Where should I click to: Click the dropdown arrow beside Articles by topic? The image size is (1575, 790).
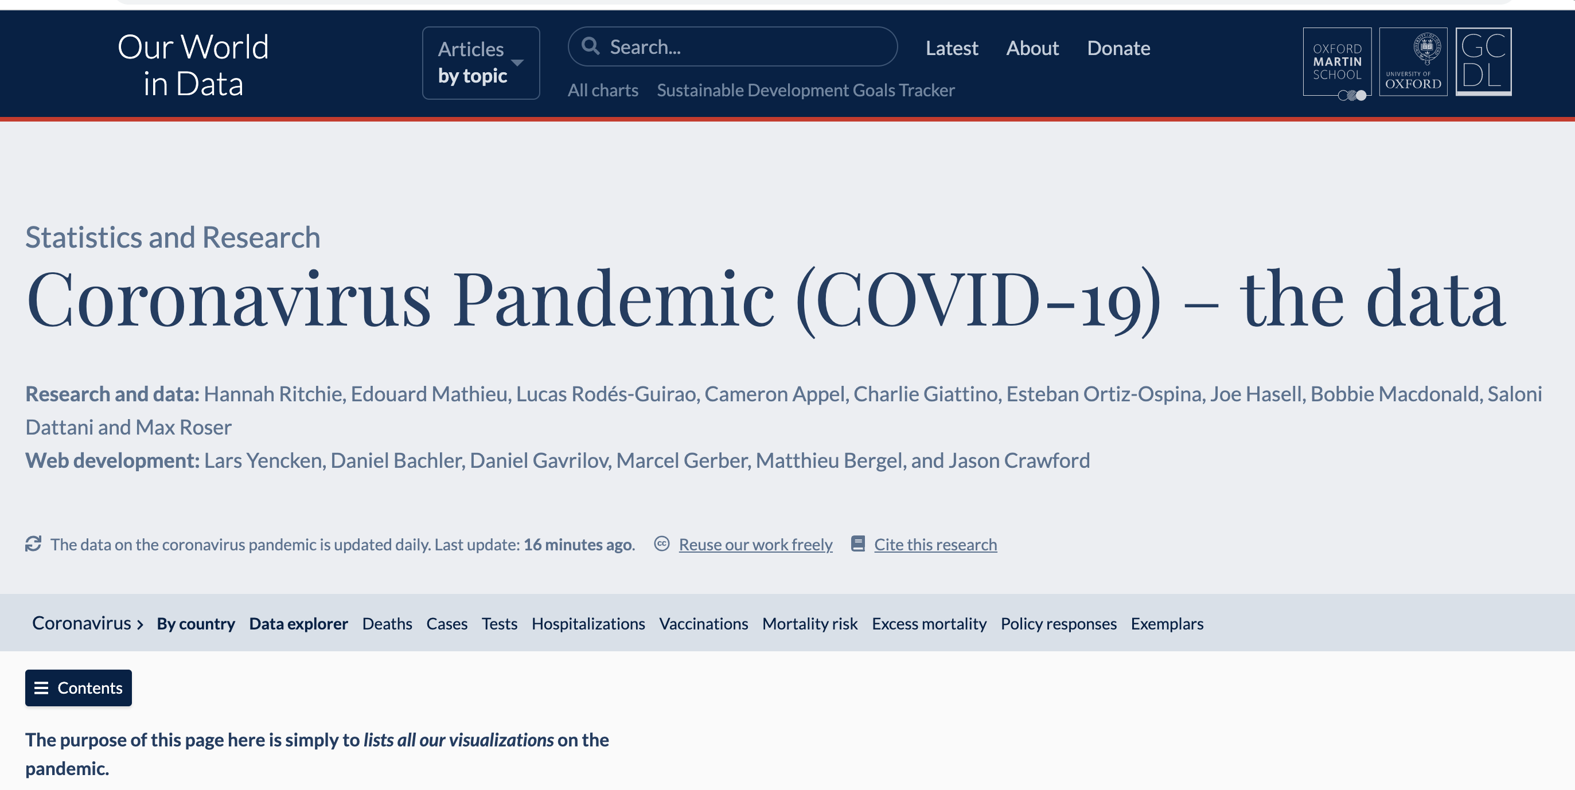click(x=517, y=63)
